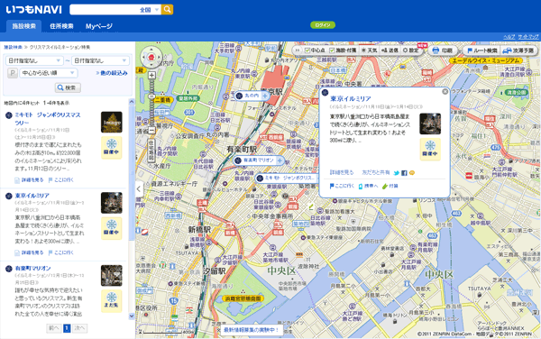Open the Myページ tab
This screenshot has height=339, width=541.
(99, 26)
